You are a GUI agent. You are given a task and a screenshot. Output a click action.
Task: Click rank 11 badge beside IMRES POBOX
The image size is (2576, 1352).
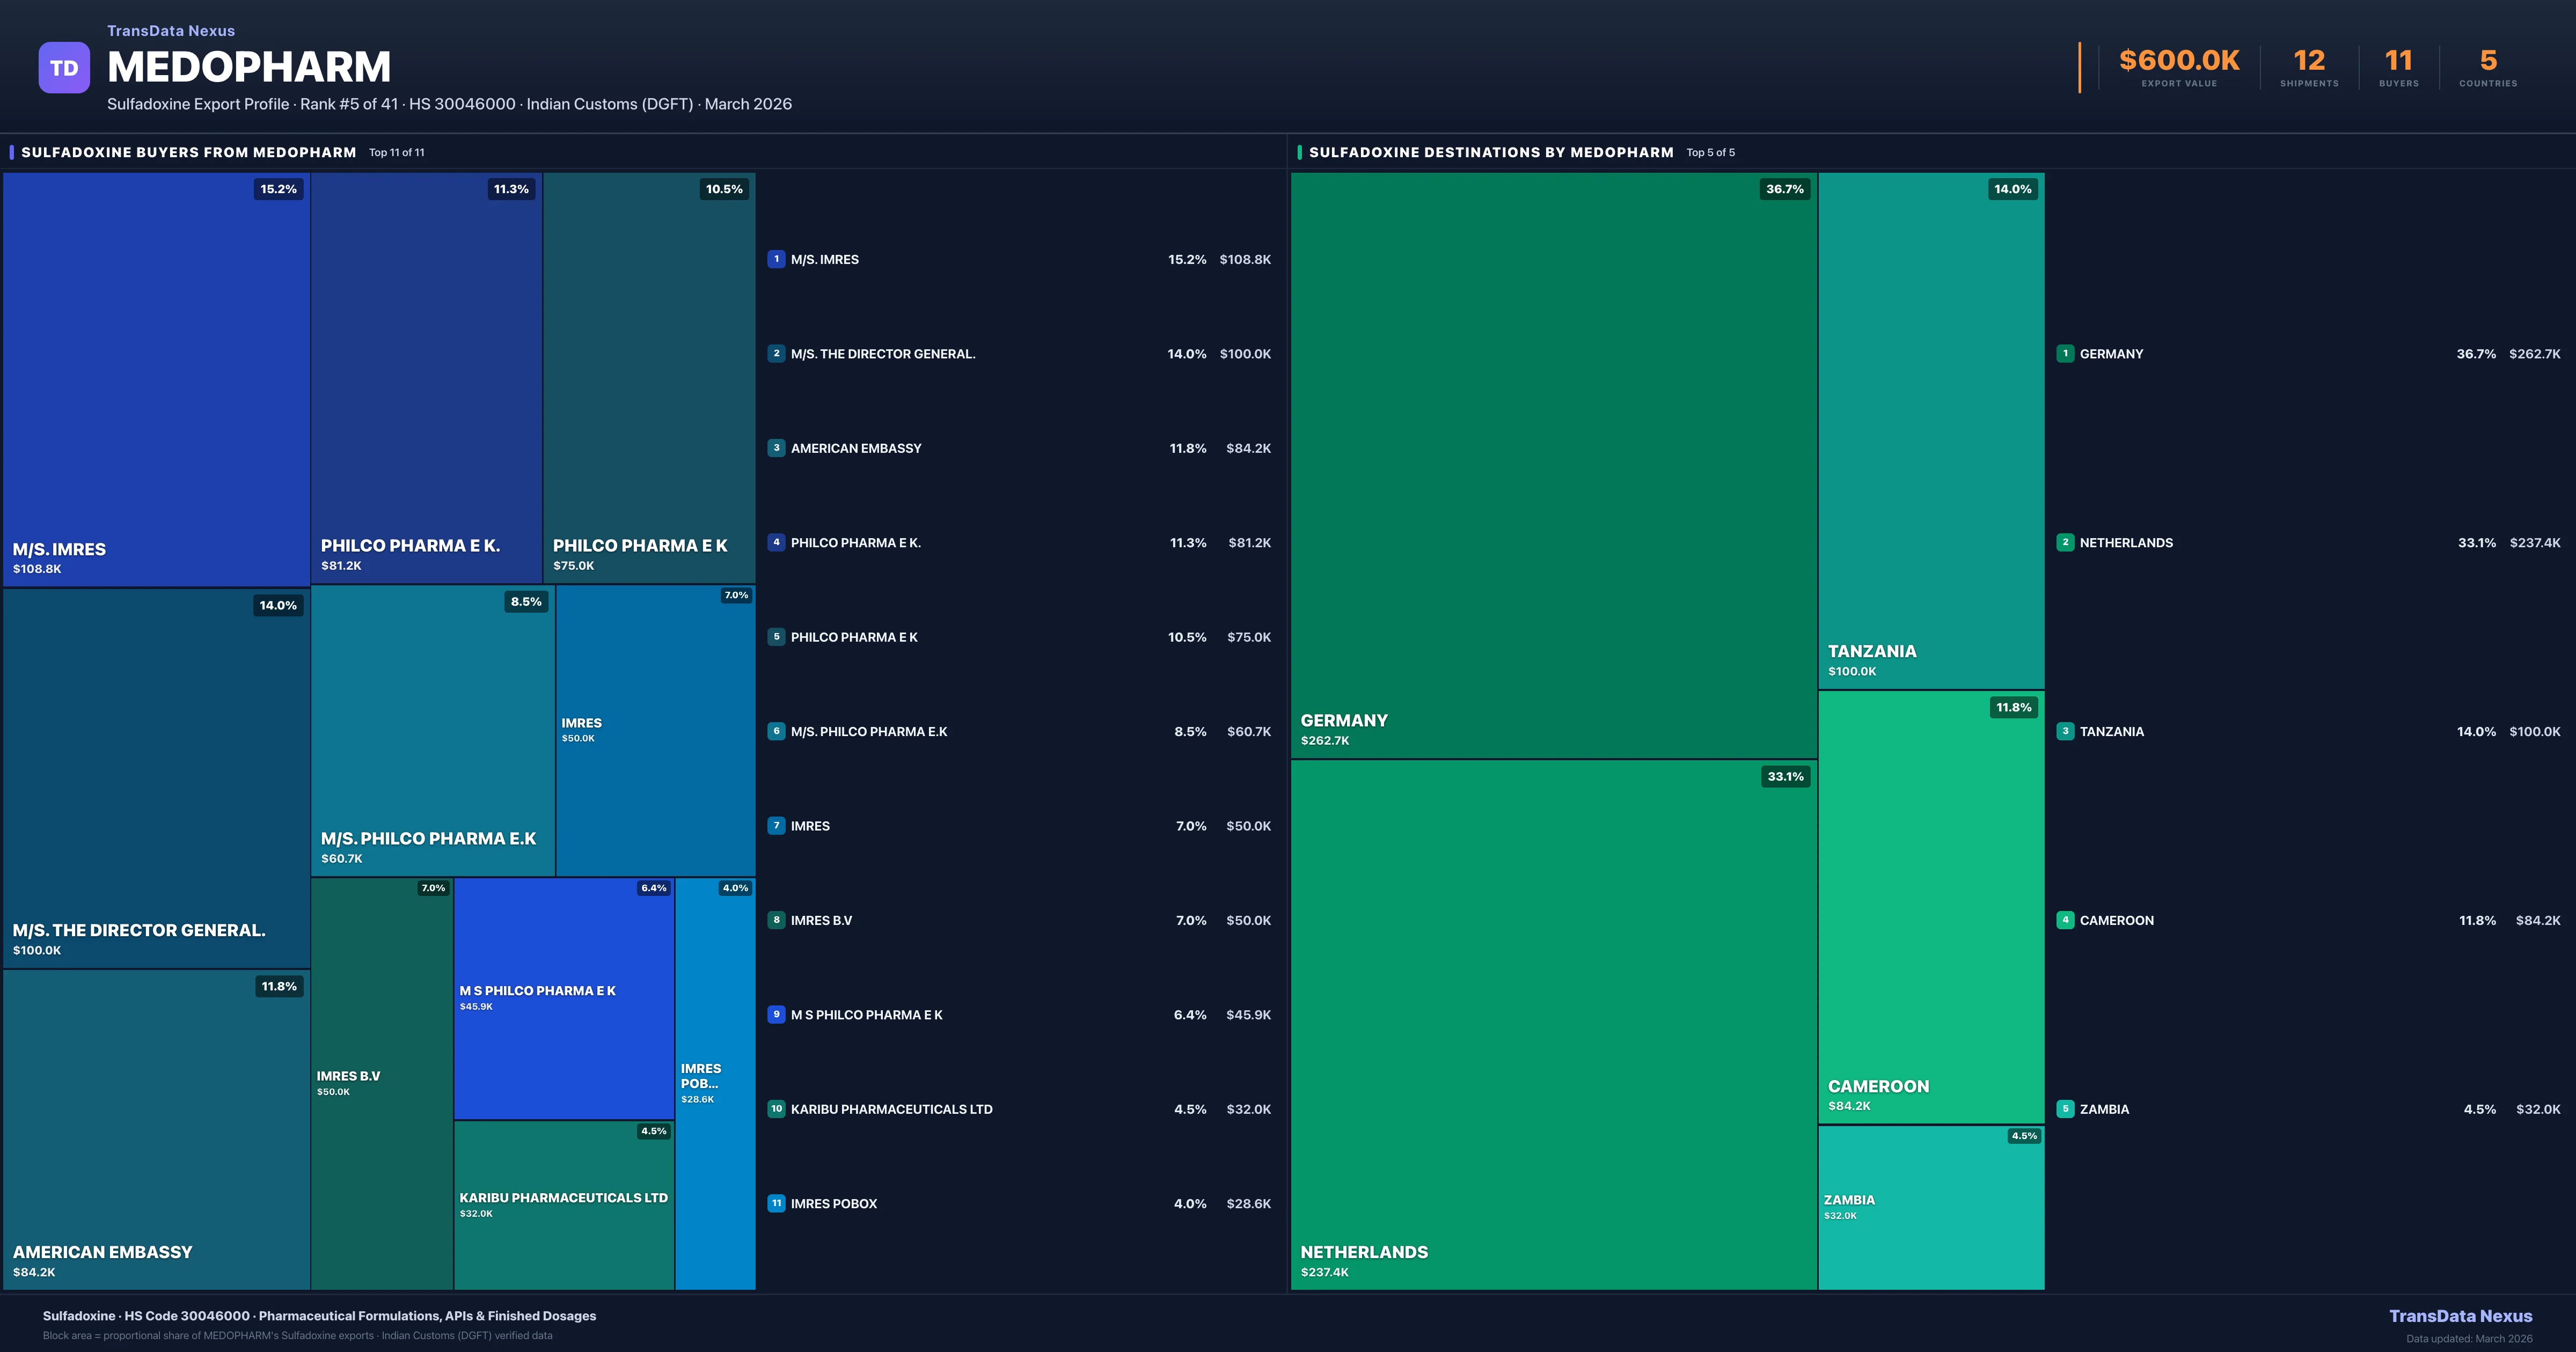pyautogui.click(x=776, y=1203)
